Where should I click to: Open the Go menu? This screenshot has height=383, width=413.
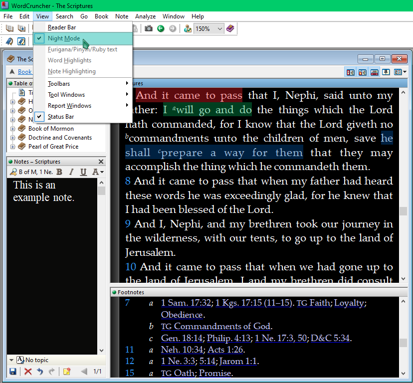pyautogui.click(x=84, y=16)
